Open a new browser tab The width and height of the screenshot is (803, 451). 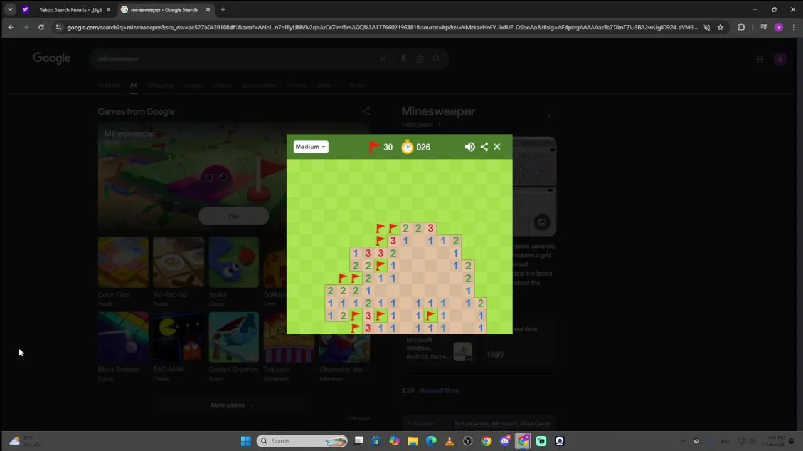tap(223, 9)
